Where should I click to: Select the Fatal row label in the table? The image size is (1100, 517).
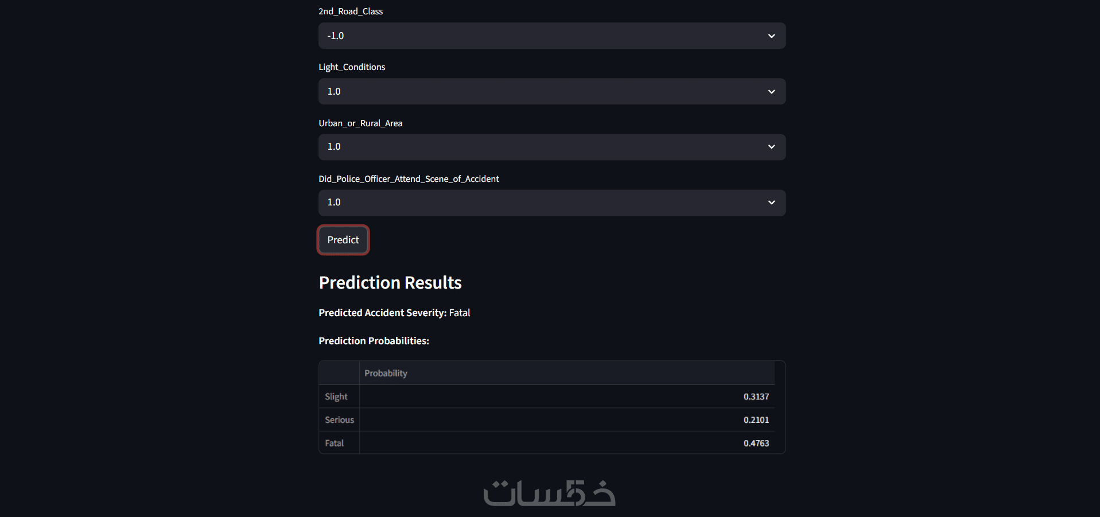pyautogui.click(x=335, y=443)
